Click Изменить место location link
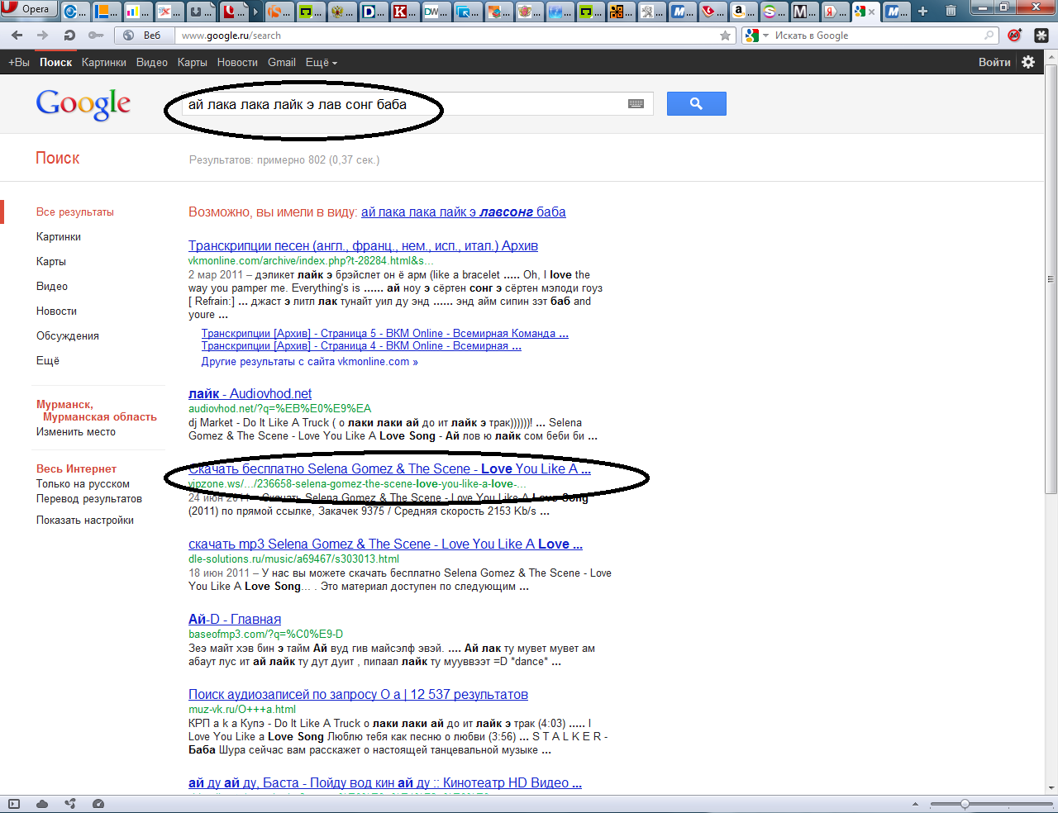The image size is (1058, 813). point(76,432)
